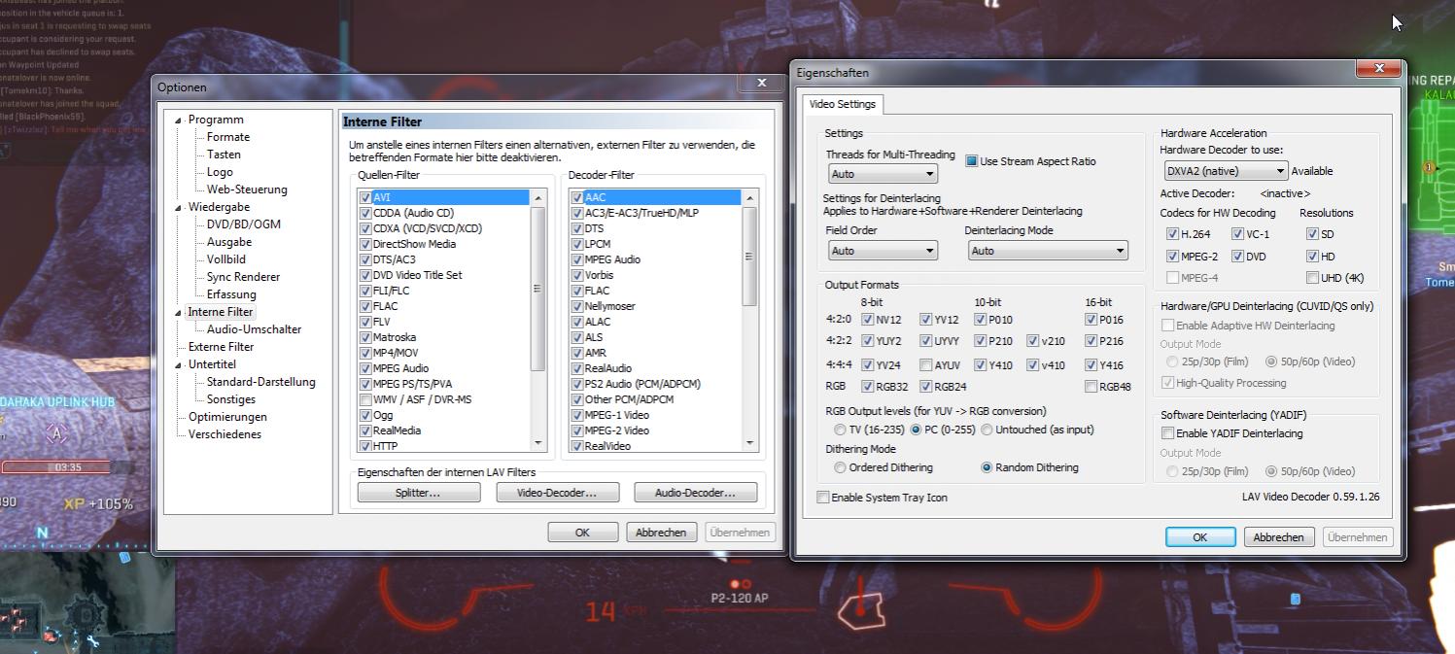This screenshot has height=654, width=1455.
Task: Select Verschiedenes in options tree
Action: [x=225, y=434]
